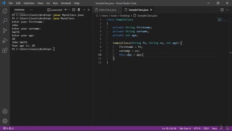Restore down the VS Code window
232x131 pixels.
218,3
